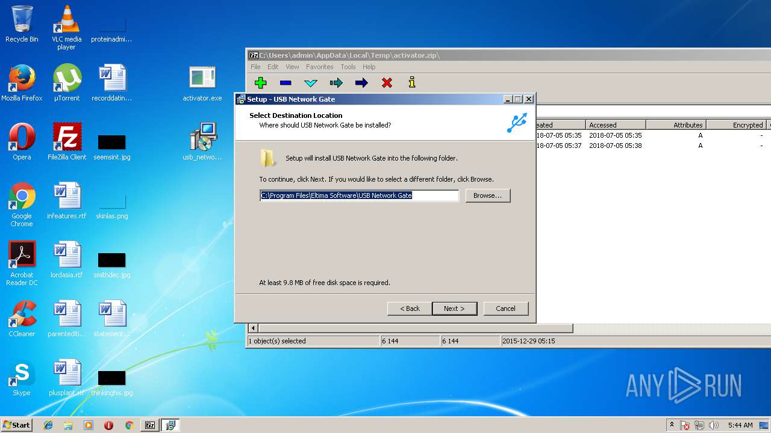
Task: Select the proteinadmi... desktop file
Action: 112,28
